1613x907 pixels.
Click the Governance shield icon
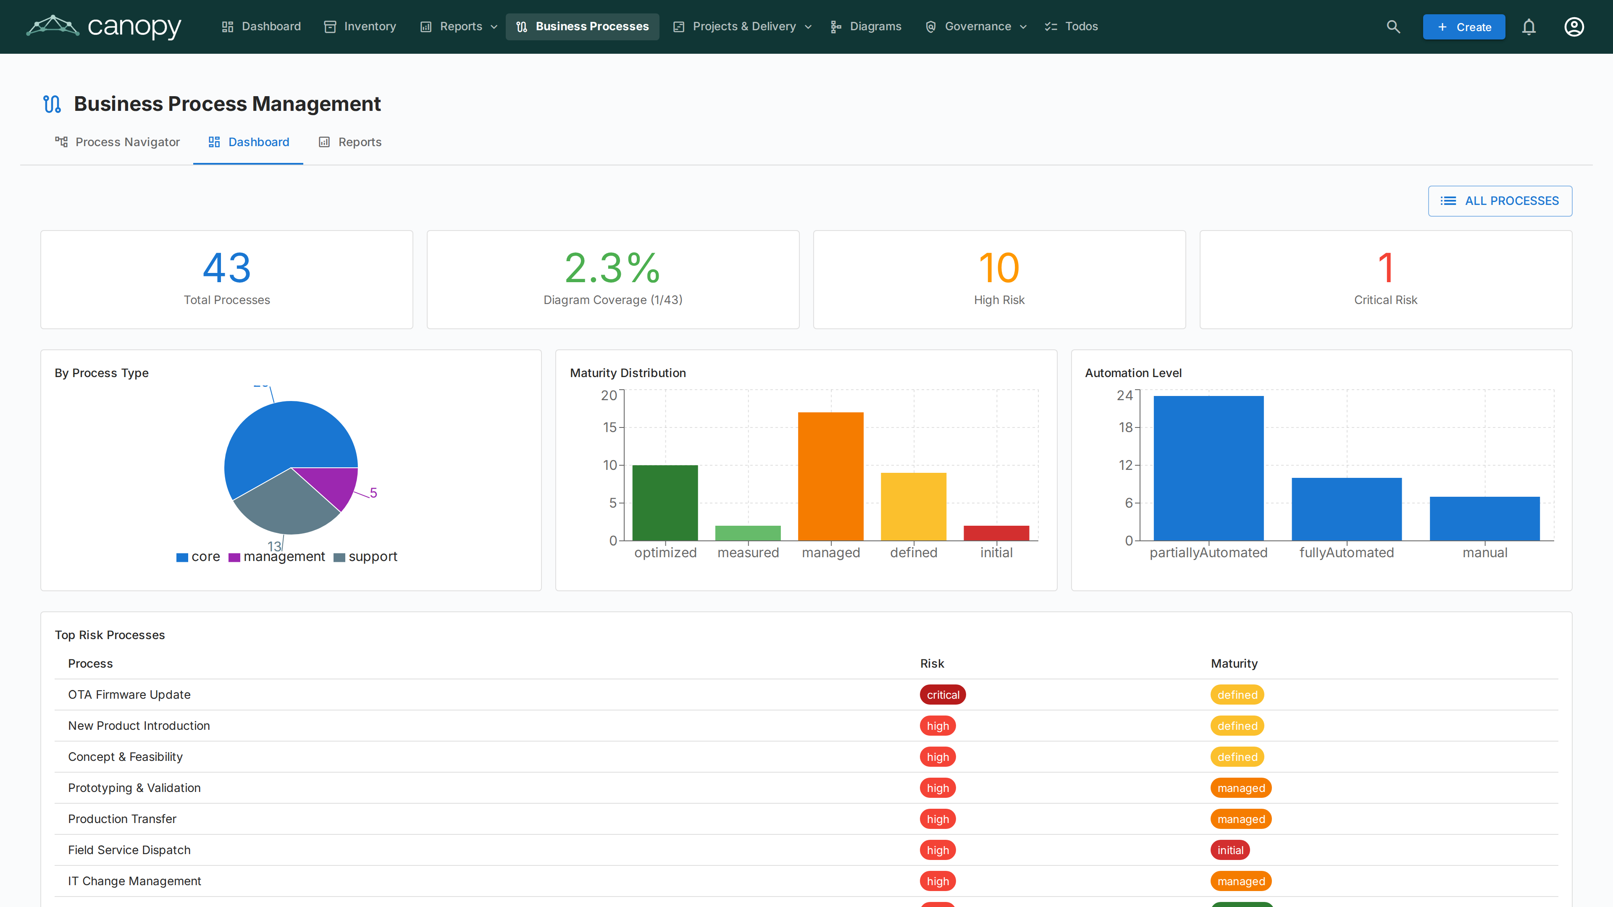[931, 26]
